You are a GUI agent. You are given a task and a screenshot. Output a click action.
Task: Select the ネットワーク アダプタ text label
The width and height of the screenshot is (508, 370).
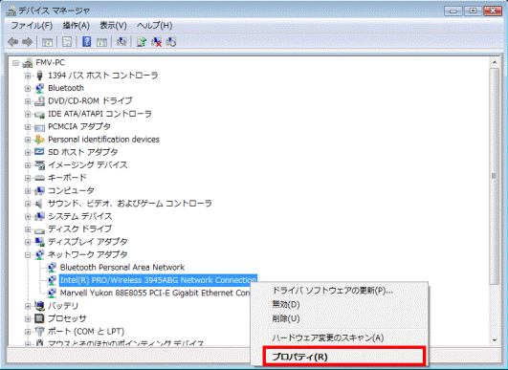[x=87, y=254]
